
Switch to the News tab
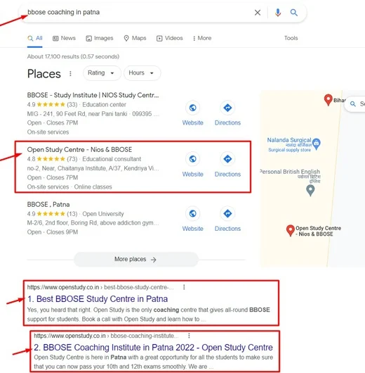point(64,38)
